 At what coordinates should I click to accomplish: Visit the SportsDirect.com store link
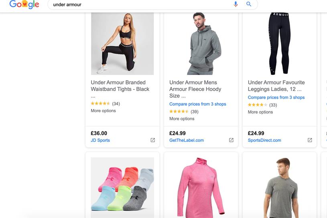264,140
